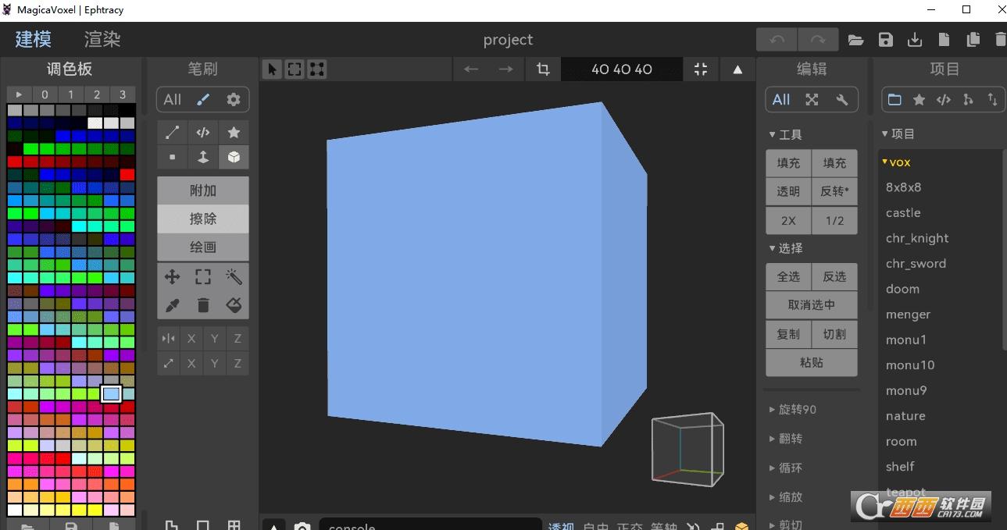Create new project with the single page icon
Screen dimensions: 1007x530
(x=944, y=40)
